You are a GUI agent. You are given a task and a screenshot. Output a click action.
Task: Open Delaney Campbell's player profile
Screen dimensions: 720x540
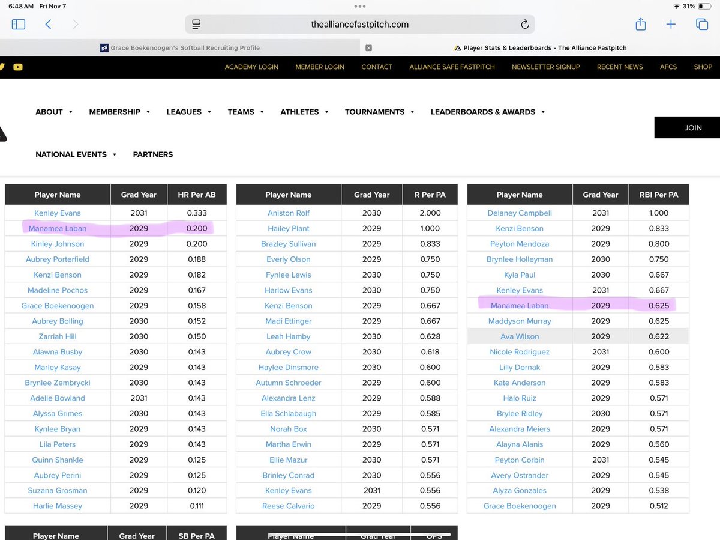[x=520, y=213]
